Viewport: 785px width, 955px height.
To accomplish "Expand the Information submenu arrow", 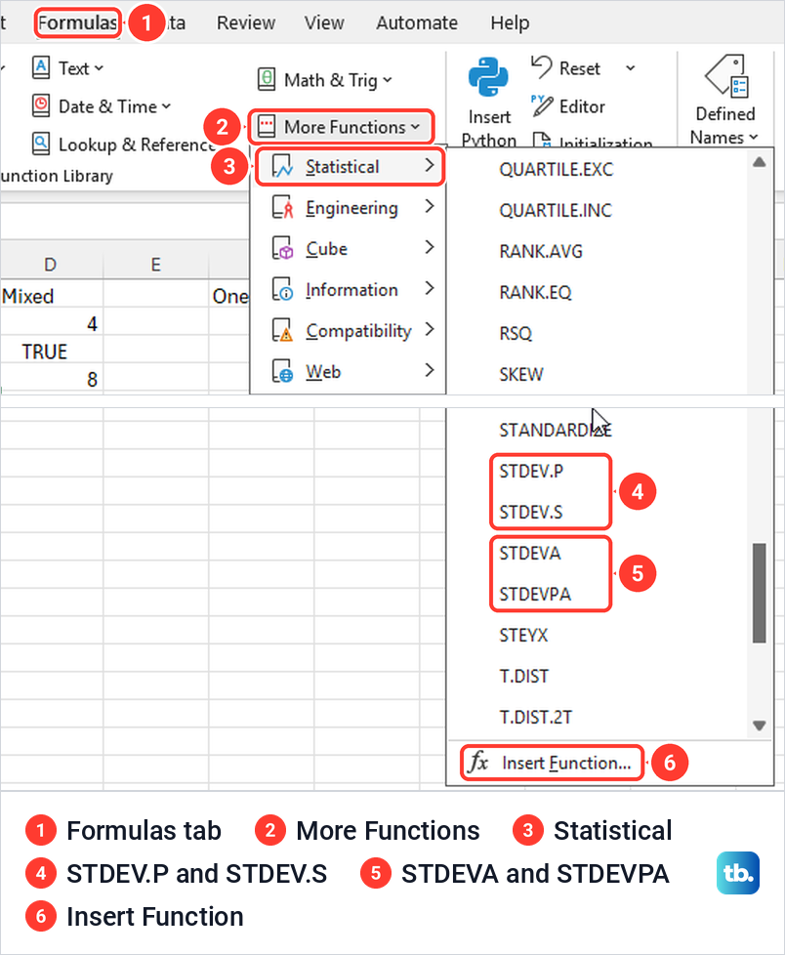I will [x=430, y=287].
